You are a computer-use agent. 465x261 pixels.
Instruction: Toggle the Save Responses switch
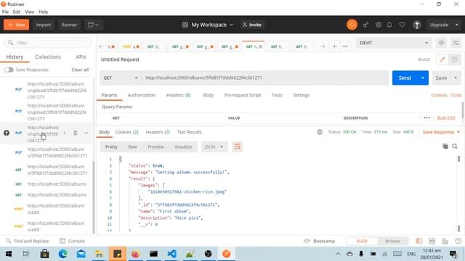[x=9, y=70]
